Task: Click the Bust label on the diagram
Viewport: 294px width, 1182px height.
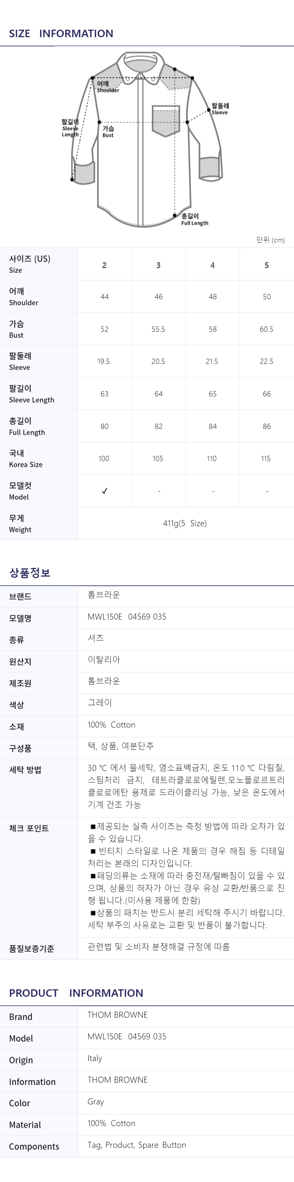Action: [108, 132]
